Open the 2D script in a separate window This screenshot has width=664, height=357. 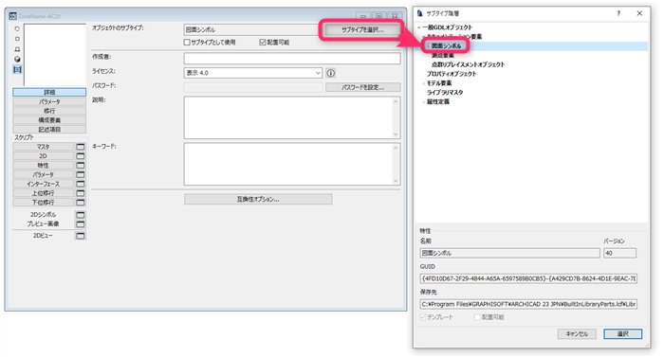coord(80,156)
